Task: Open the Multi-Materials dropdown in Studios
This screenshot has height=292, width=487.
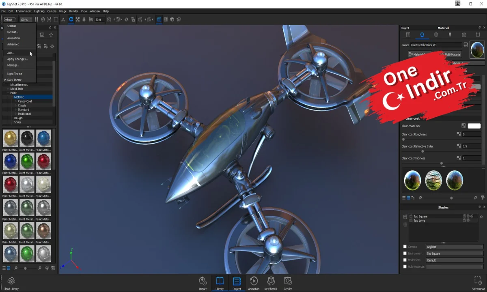Action: coord(455,266)
